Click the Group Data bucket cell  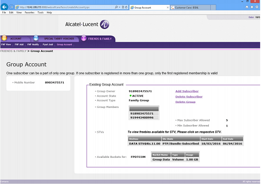pyautogui.click(x=161, y=159)
